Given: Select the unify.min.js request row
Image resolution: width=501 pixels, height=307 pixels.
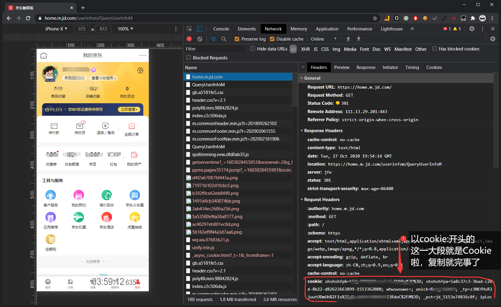Looking at the screenshot, I should tap(238, 248).
